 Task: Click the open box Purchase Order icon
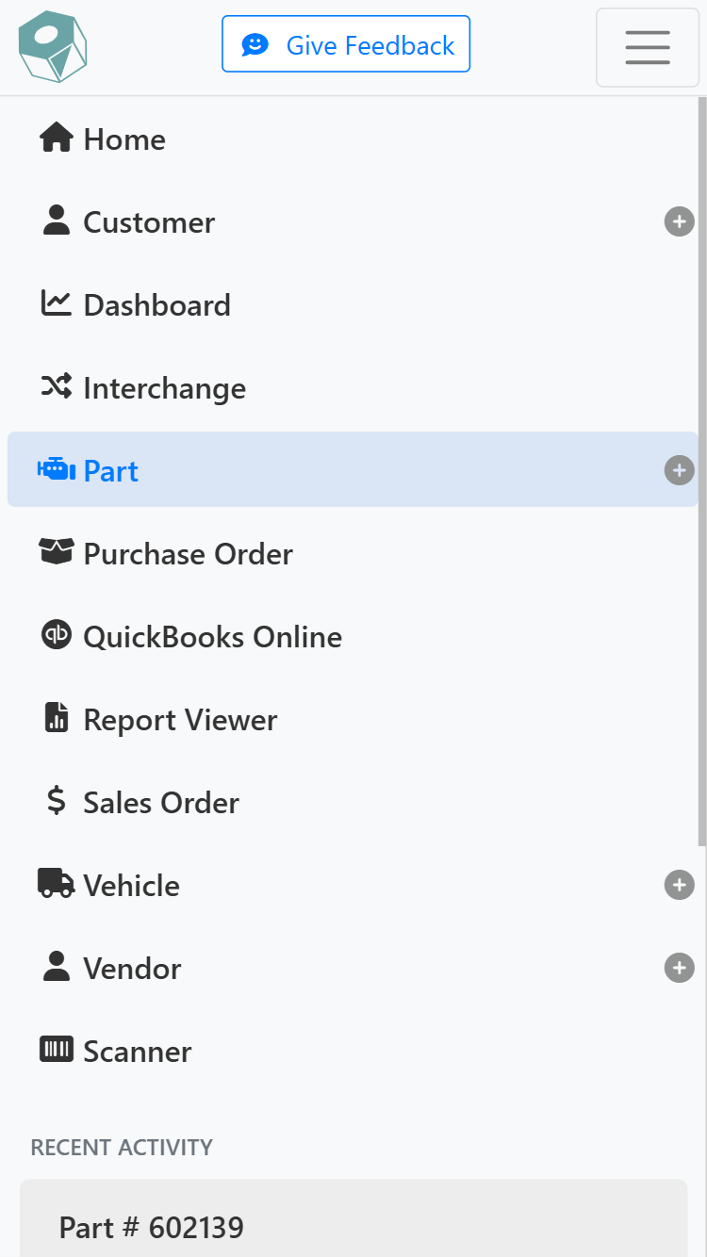coord(57,552)
